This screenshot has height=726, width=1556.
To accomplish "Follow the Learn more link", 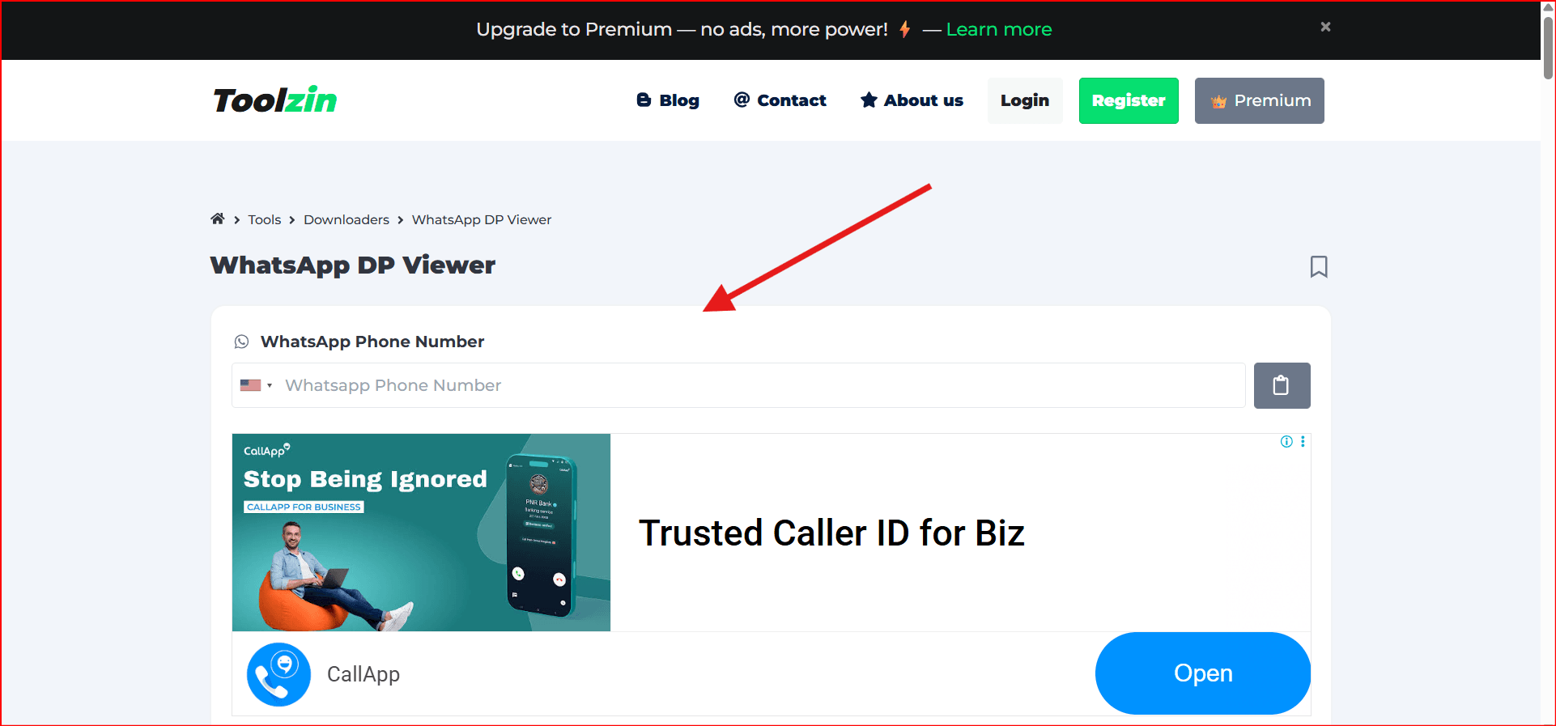I will click(x=999, y=30).
